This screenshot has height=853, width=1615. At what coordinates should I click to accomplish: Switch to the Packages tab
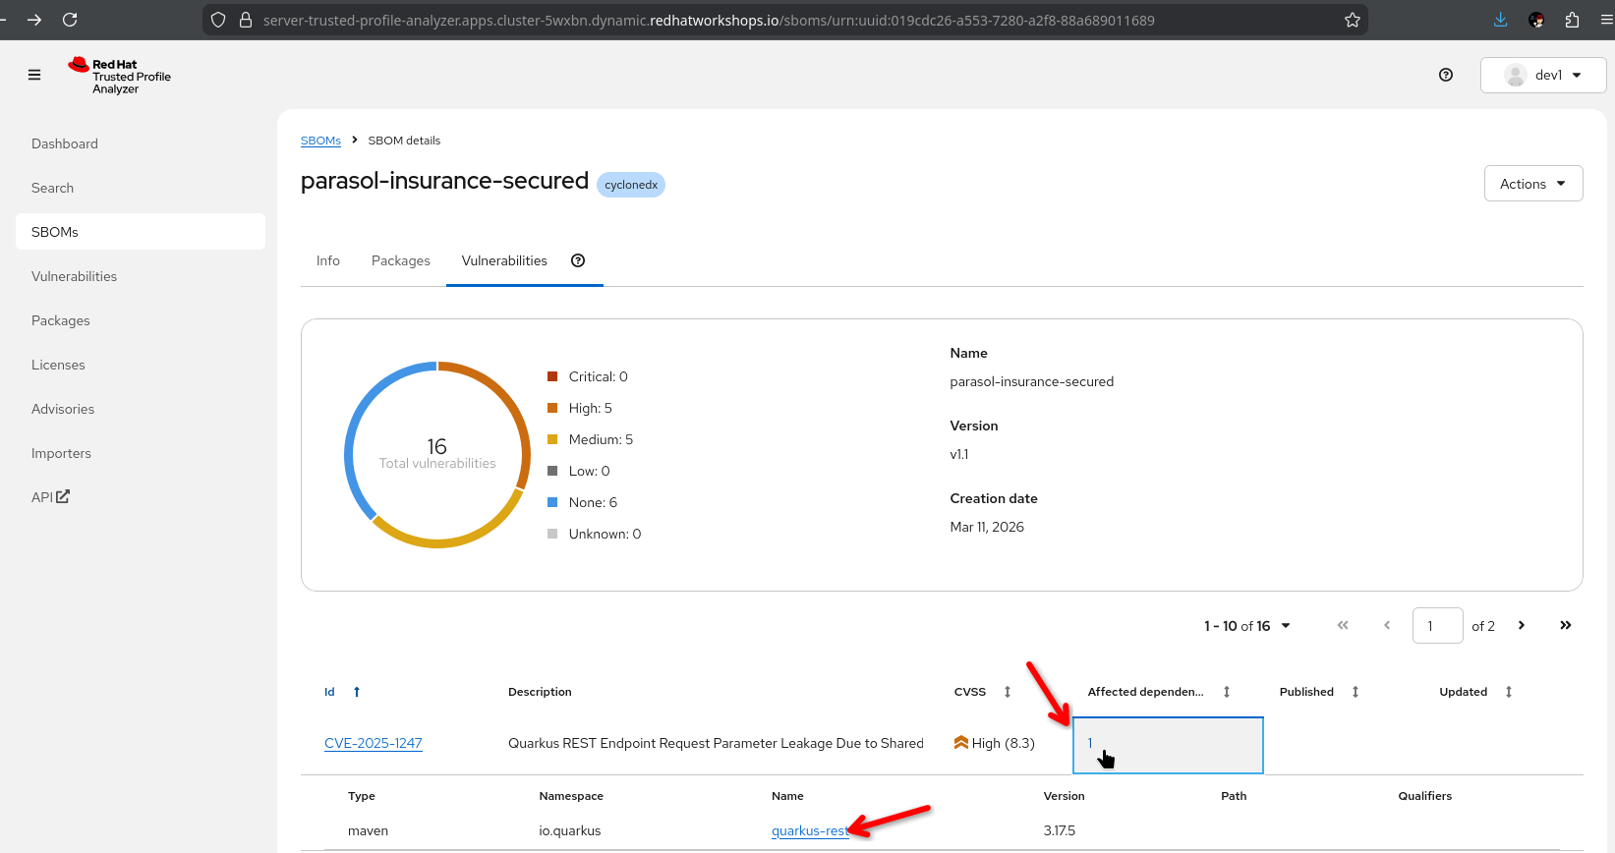click(x=401, y=260)
